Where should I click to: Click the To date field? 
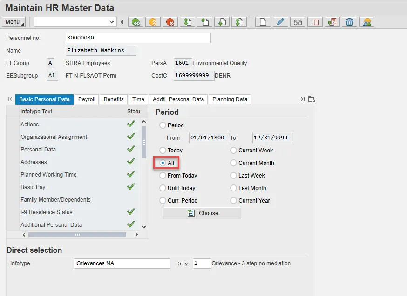click(272, 138)
